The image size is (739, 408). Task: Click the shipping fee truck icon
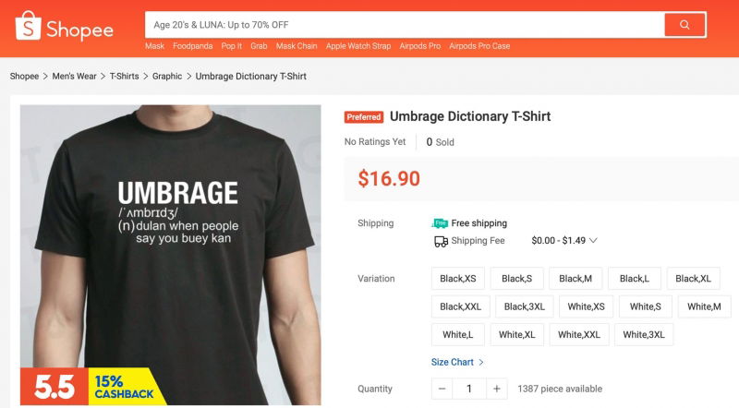pos(441,241)
